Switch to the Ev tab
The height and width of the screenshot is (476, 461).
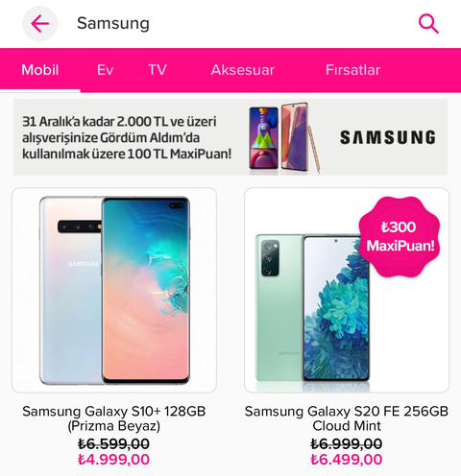tap(105, 70)
